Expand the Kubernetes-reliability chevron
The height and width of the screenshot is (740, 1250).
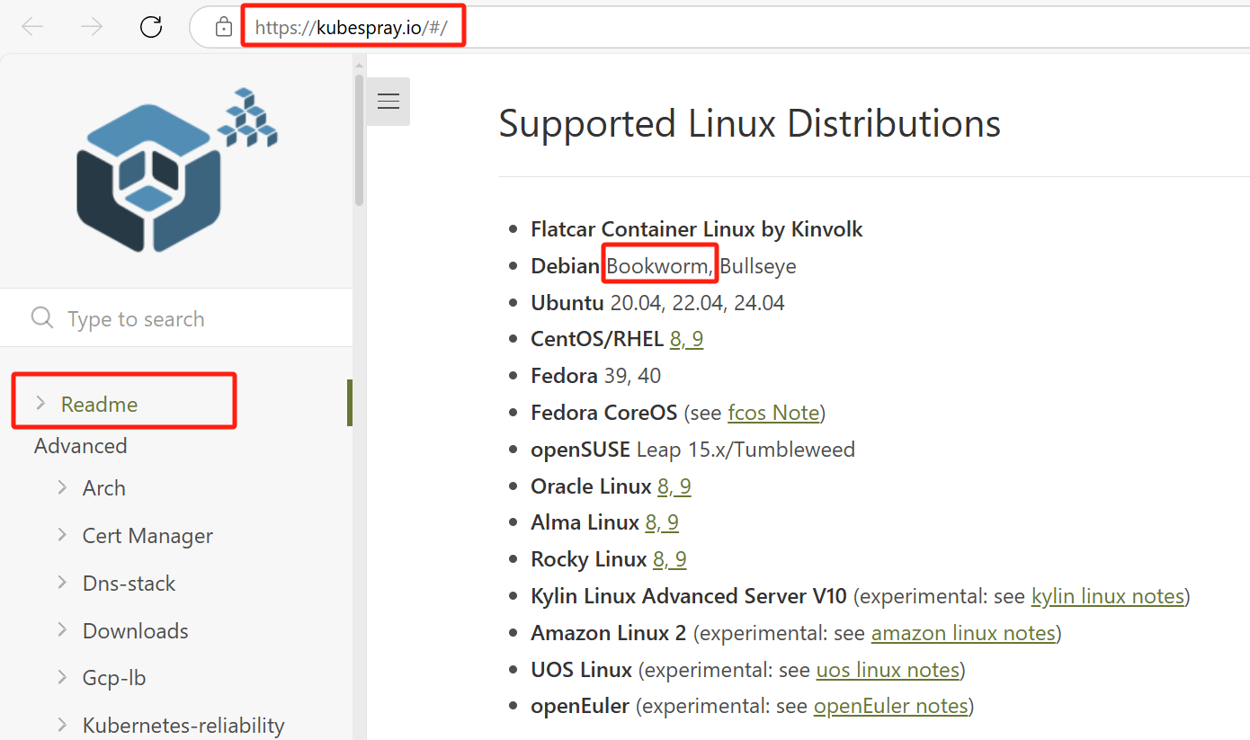(x=62, y=725)
